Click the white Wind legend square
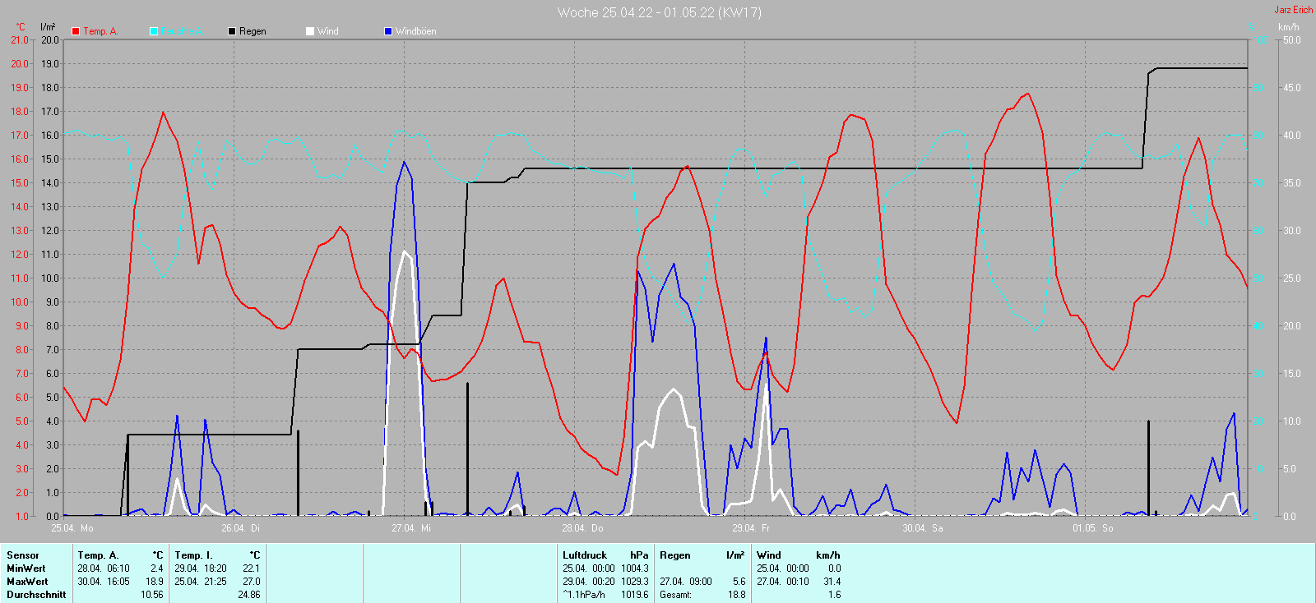The height and width of the screenshot is (603, 1316). [310, 31]
